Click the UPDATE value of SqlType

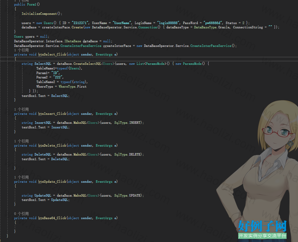pos(135,195)
